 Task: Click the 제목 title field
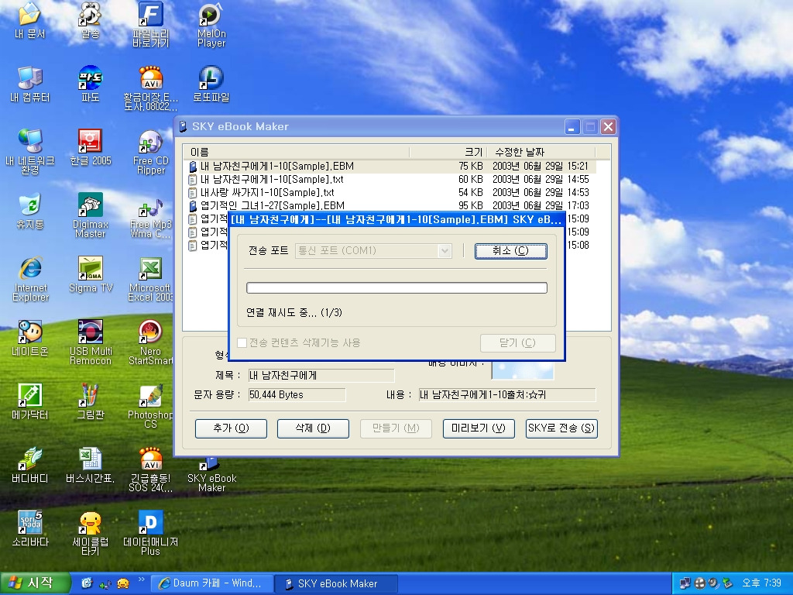(x=321, y=376)
